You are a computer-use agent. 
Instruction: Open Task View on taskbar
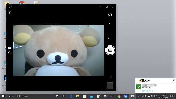64,96
